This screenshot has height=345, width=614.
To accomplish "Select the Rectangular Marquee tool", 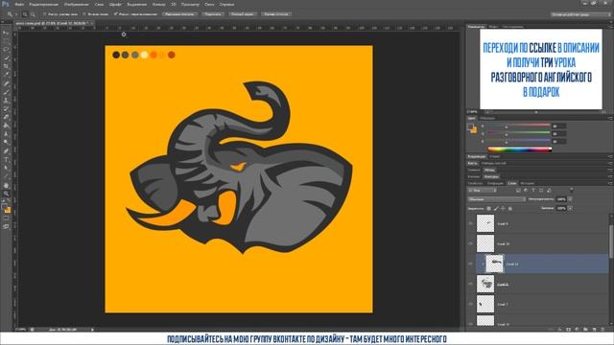I will click(6, 41).
